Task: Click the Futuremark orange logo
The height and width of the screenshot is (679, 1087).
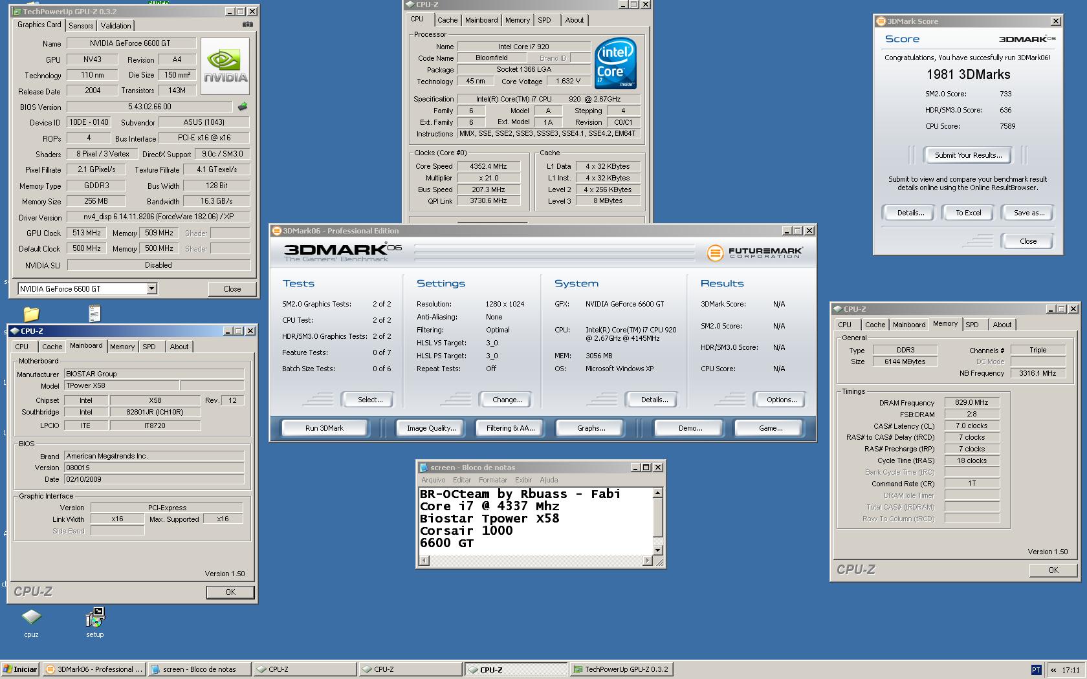Action: (x=715, y=253)
